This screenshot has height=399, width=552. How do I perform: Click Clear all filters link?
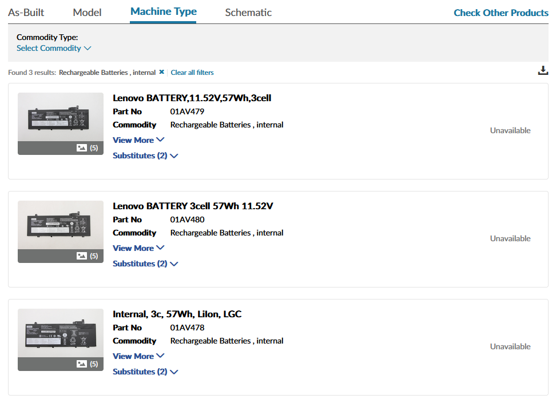click(192, 73)
